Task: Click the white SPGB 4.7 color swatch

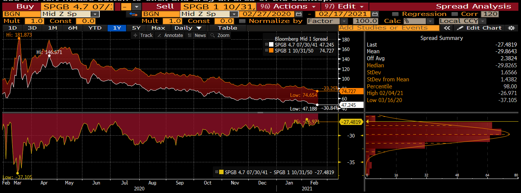Action: coord(271,44)
